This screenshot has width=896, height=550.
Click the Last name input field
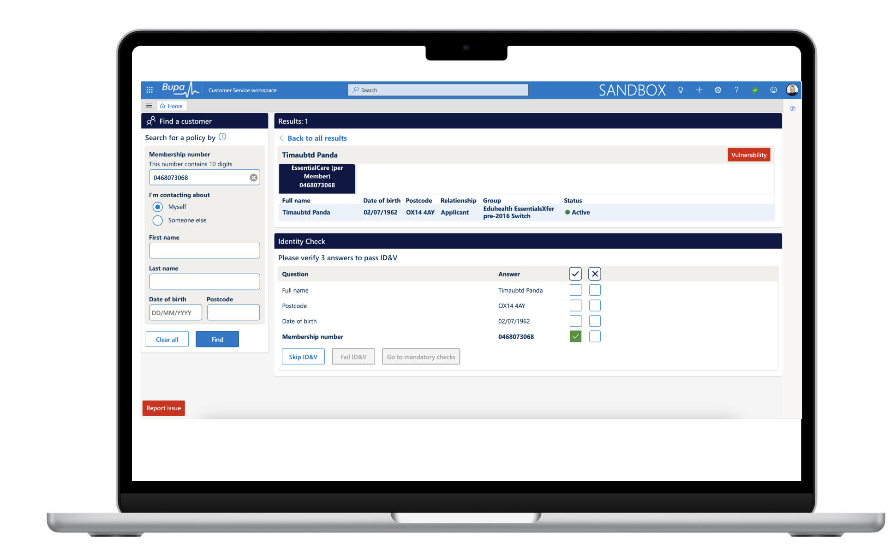pos(204,281)
